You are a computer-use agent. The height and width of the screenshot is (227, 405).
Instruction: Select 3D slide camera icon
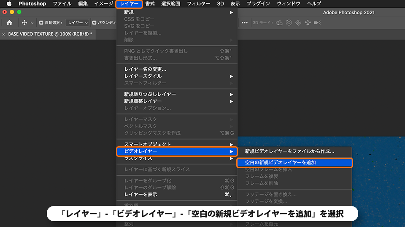(x=308, y=23)
